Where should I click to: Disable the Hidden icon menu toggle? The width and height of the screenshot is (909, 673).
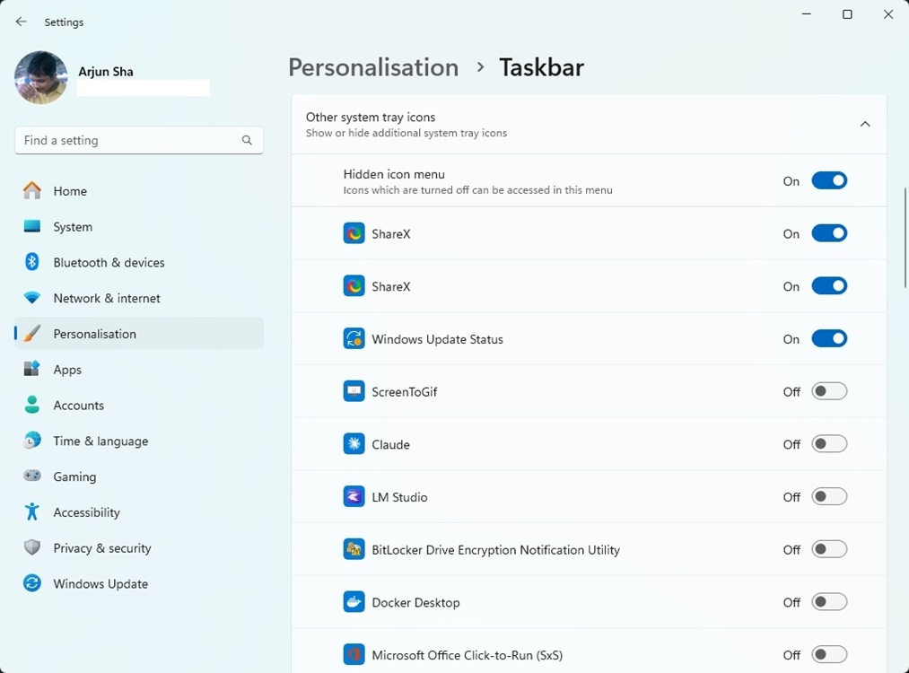[829, 179]
